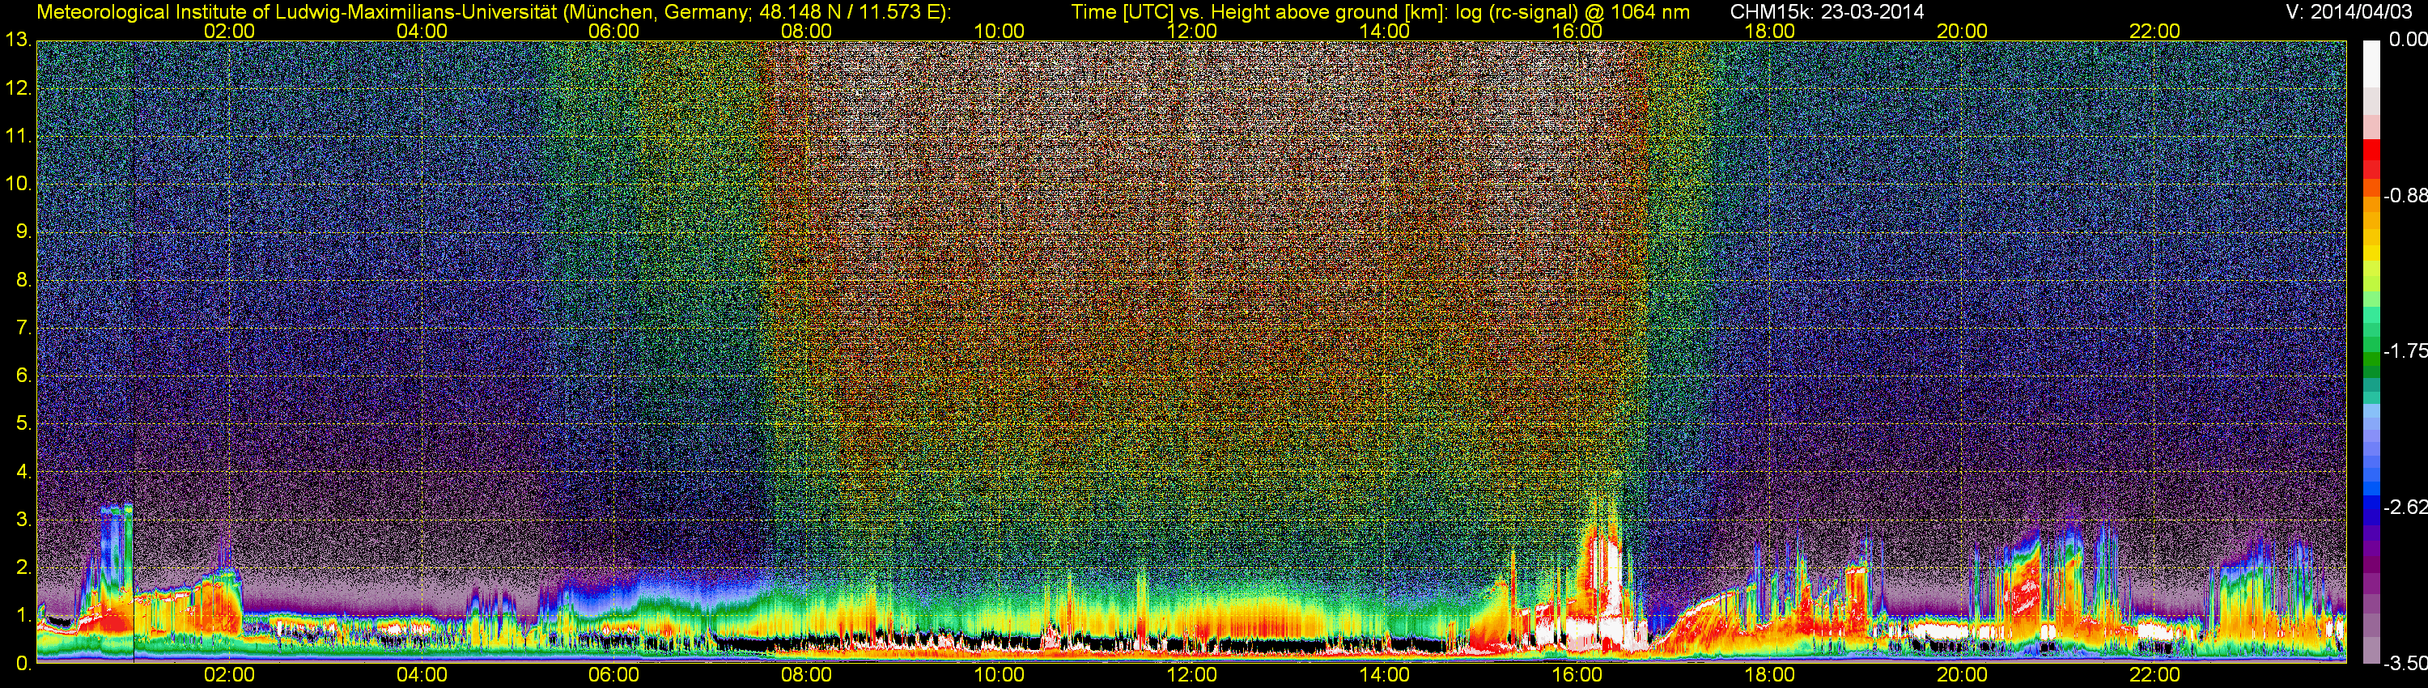
Task: Select the 7 km height axis label
Action: click(23, 328)
